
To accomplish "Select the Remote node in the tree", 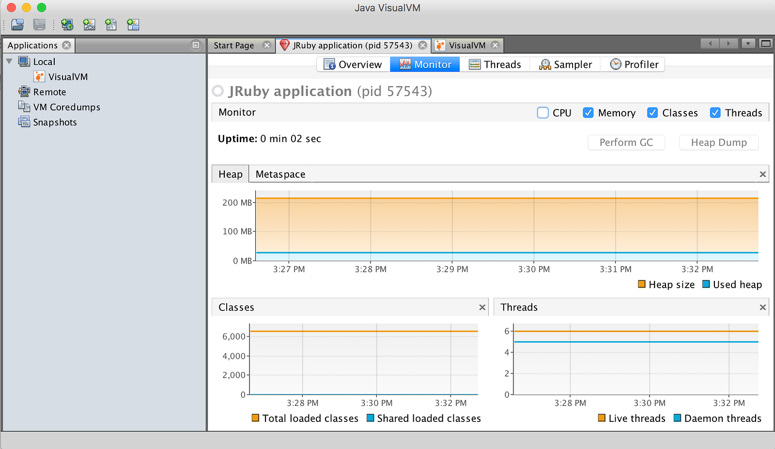I will coord(49,92).
